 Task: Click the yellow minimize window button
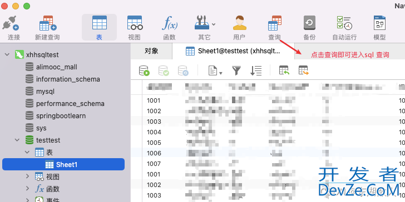pyautogui.click(x=16, y=6)
